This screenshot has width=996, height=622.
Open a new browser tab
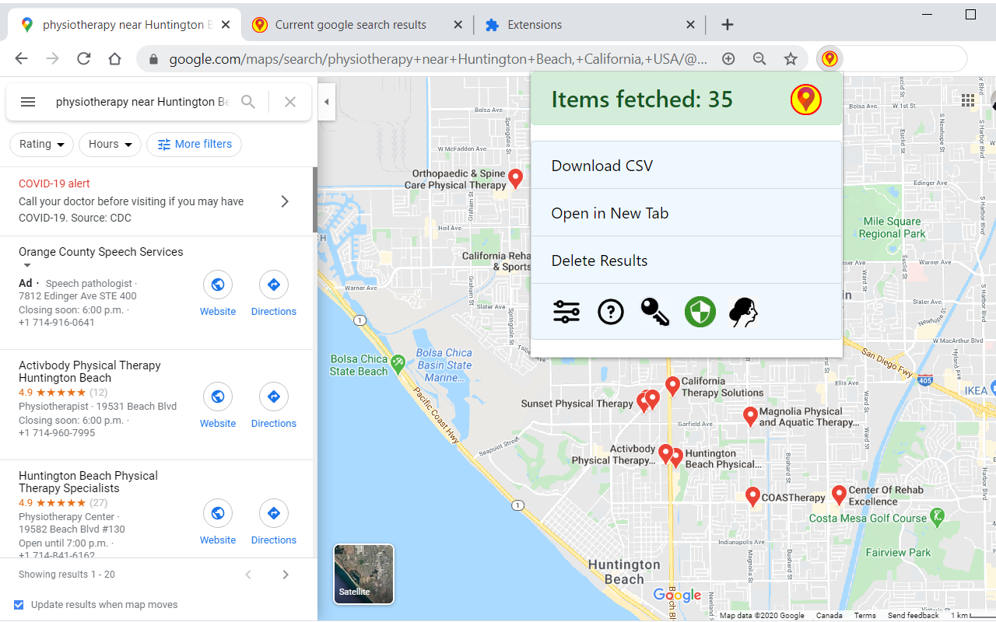(727, 25)
